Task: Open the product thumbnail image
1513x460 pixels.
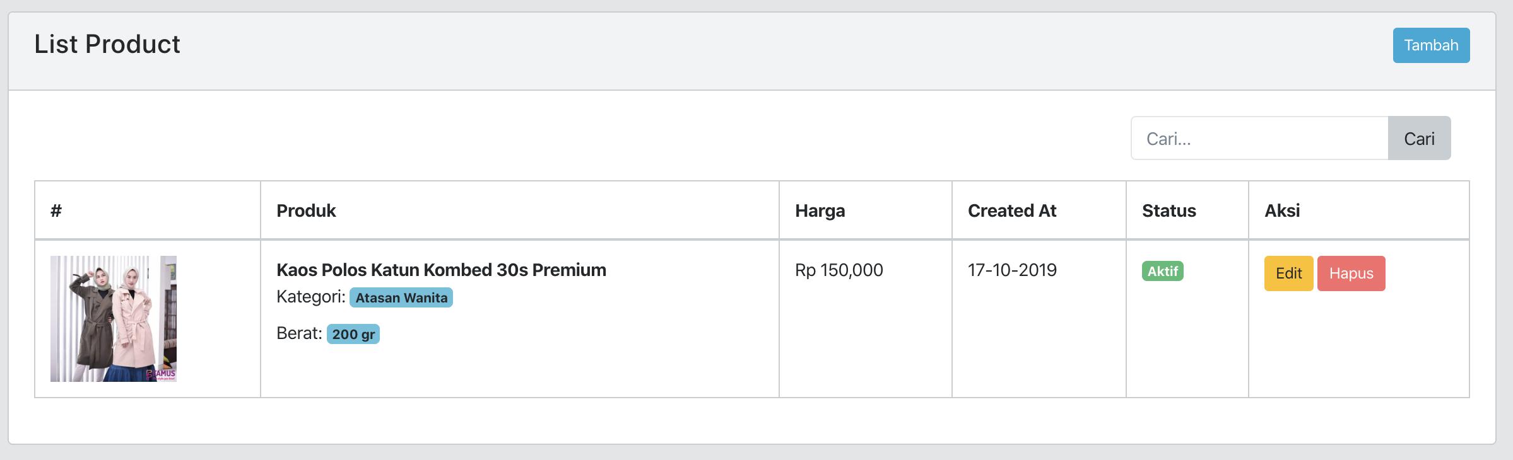Action: (114, 319)
